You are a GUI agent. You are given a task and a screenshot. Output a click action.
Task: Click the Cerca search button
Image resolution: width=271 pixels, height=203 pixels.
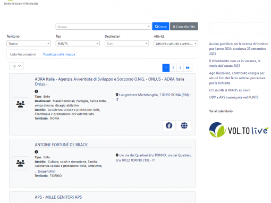(x=160, y=27)
